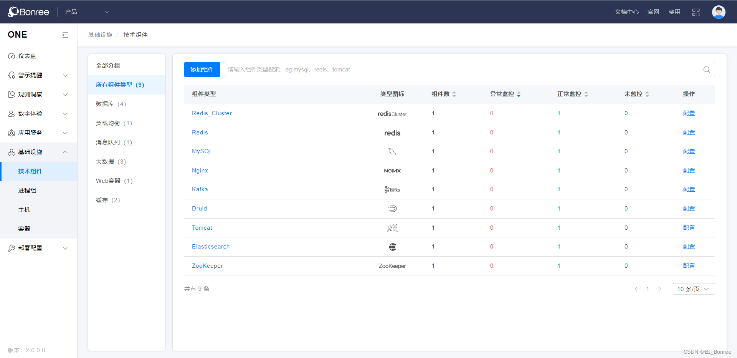This screenshot has height=358, width=737.
Task: Collapse the 基础设施 sidebar section
Action: [65, 152]
